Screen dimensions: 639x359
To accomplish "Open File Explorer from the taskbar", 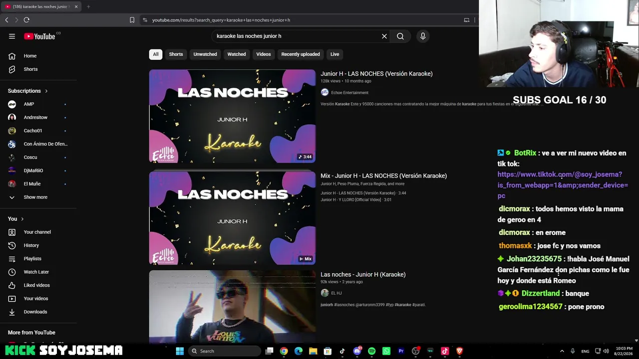I will click(x=313, y=351).
